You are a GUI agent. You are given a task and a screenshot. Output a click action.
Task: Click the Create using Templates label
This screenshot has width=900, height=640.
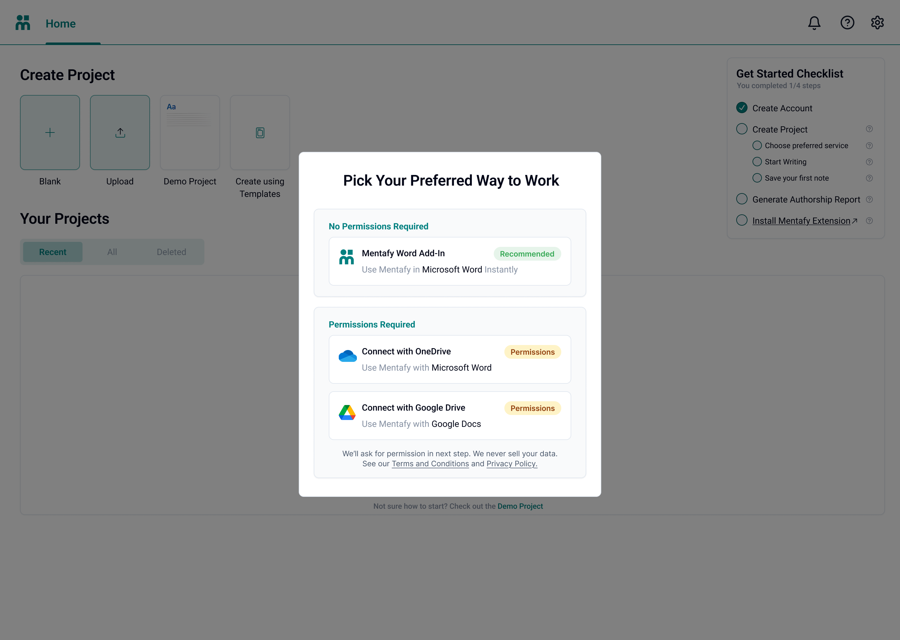point(260,187)
